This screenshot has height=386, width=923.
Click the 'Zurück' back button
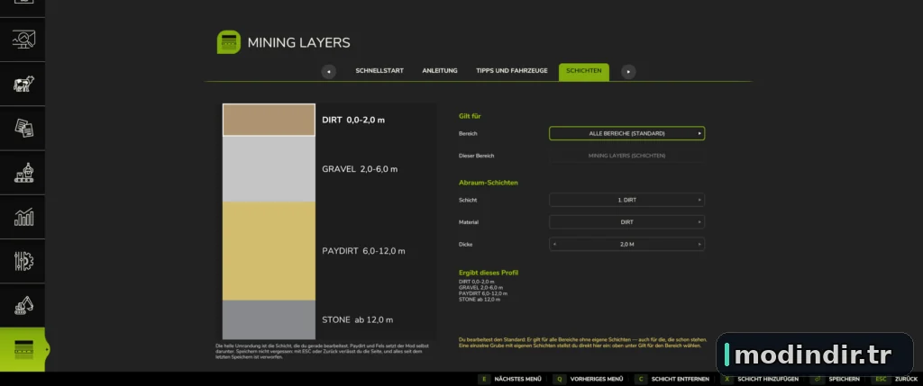coord(906,380)
